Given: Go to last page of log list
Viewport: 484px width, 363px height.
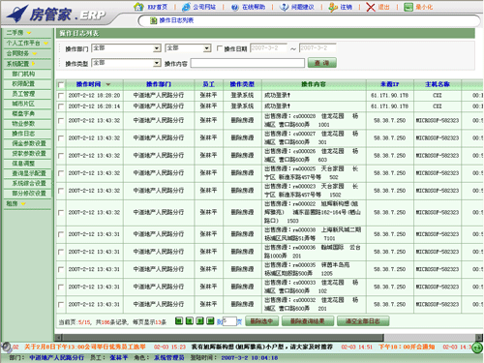Looking at the screenshot, I should tap(210, 320).
